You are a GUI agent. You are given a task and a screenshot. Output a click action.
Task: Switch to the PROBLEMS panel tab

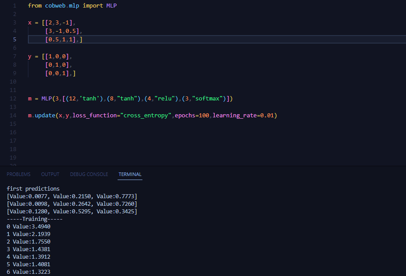pos(18,174)
